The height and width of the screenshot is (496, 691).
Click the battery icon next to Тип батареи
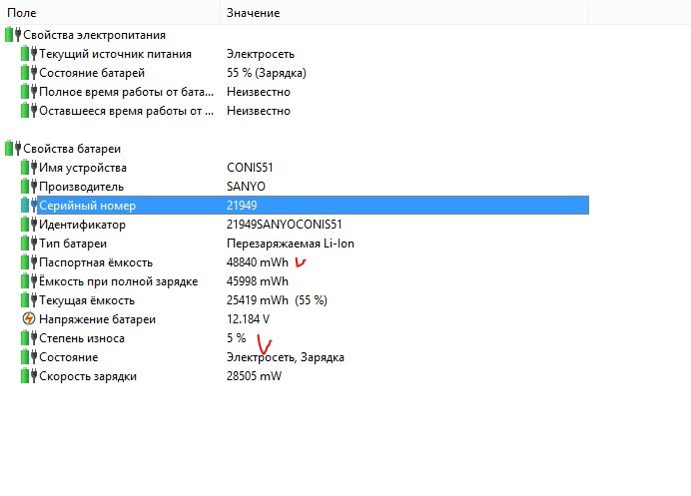(x=28, y=244)
